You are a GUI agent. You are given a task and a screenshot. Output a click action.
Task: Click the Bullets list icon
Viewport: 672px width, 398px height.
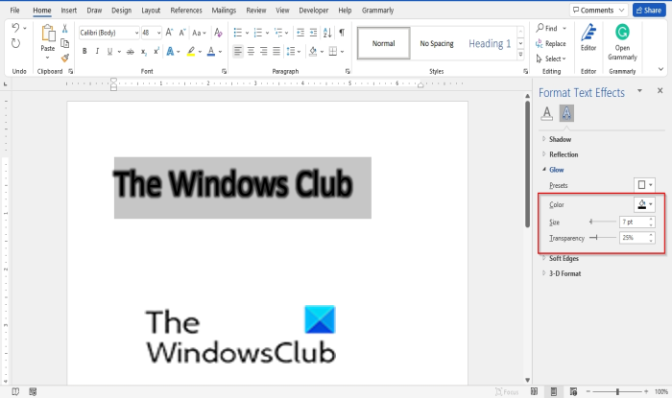238,33
